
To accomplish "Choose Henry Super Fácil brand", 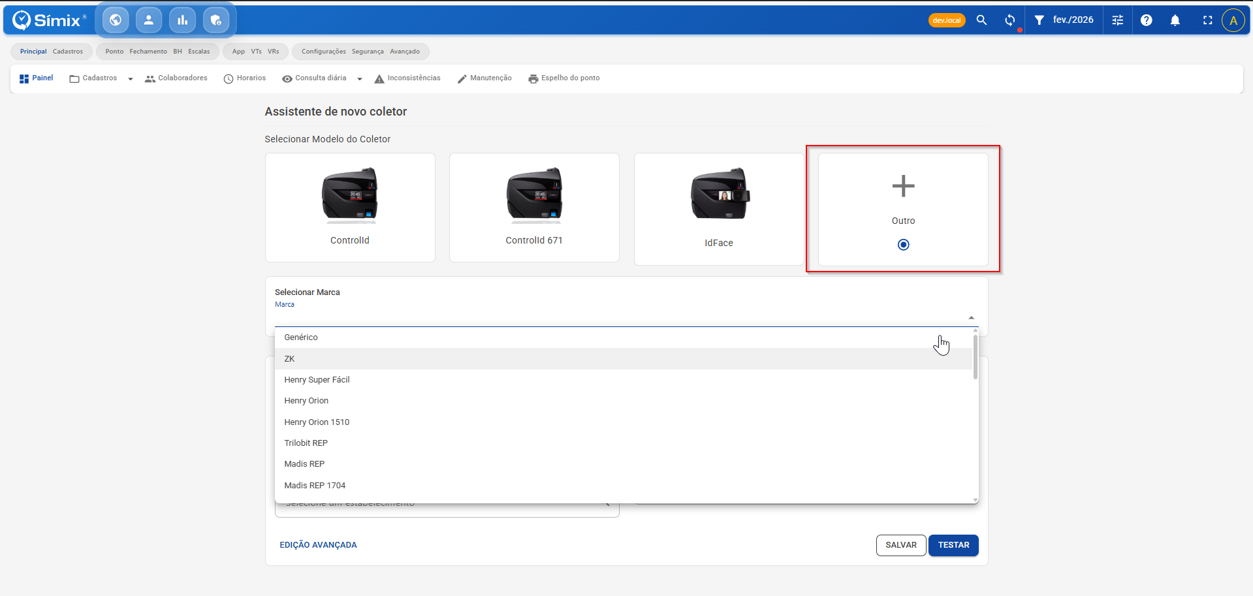I will point(624,380).
